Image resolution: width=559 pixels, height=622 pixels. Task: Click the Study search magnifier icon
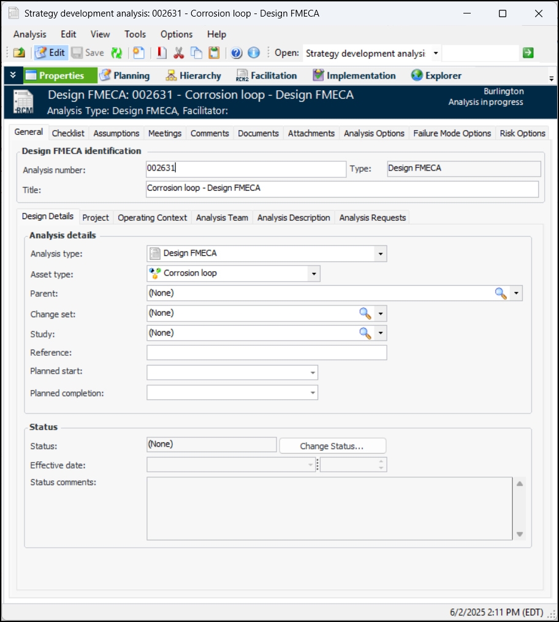click(365, 333)
